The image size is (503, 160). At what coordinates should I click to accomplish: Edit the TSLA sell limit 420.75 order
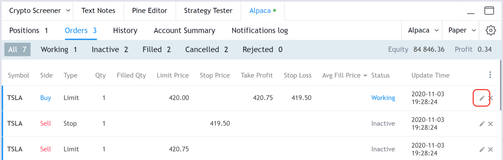click(482, 150)
